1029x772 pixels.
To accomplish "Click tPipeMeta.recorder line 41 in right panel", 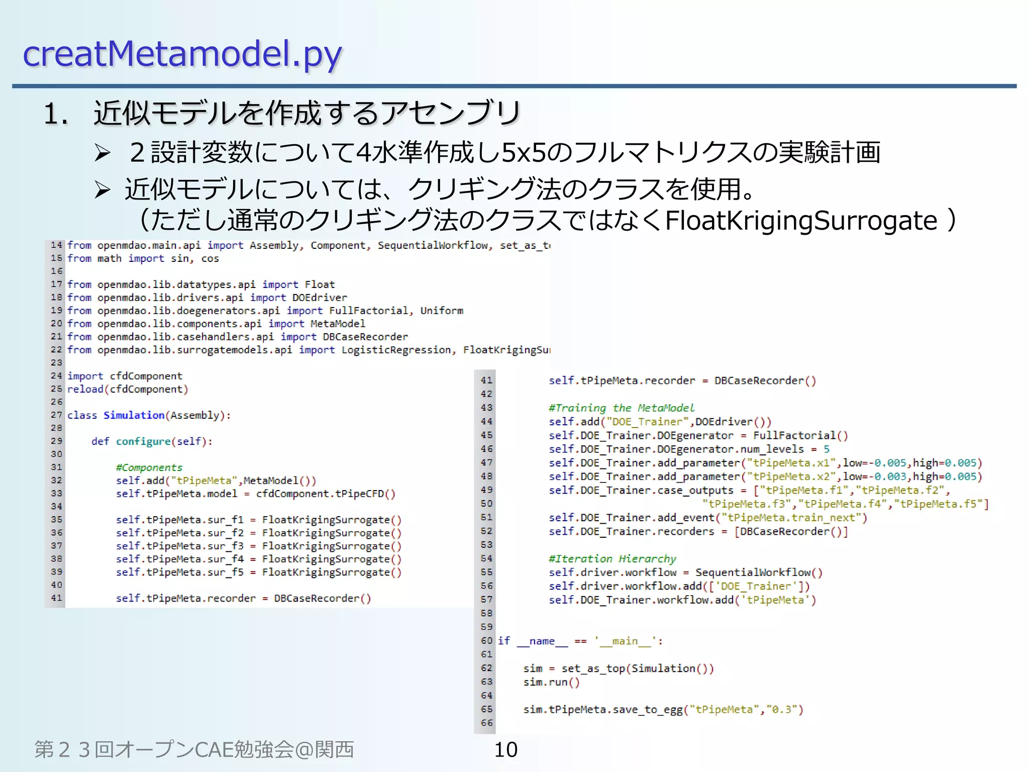I will [682, 380].
